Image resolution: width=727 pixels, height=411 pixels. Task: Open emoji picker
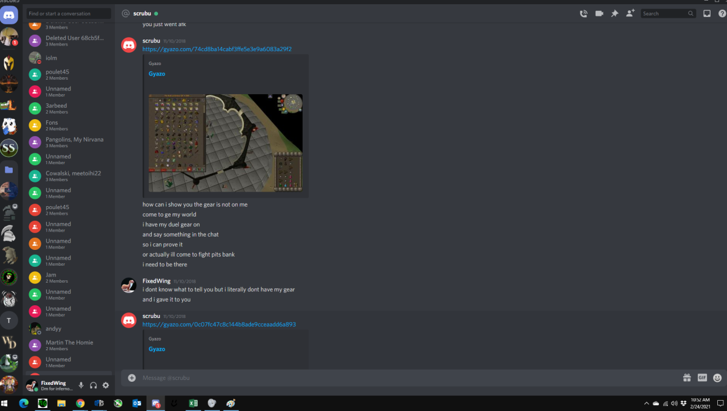[x=717, y=378]
